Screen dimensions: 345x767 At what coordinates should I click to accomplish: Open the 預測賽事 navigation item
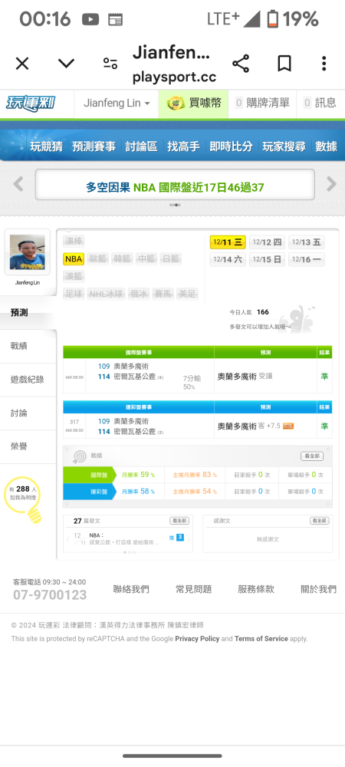(94, 146)
